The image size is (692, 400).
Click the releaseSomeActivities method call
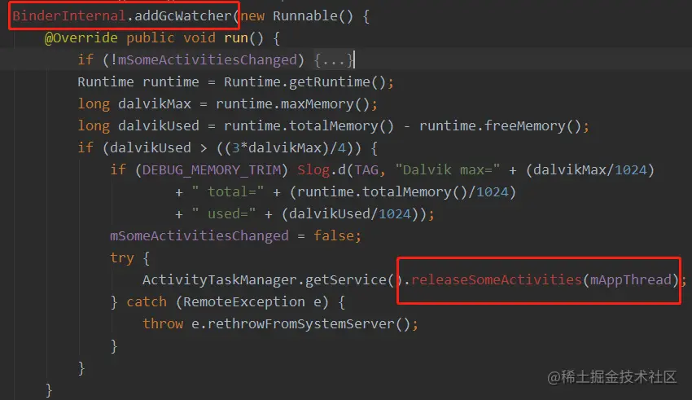(497, 280)
